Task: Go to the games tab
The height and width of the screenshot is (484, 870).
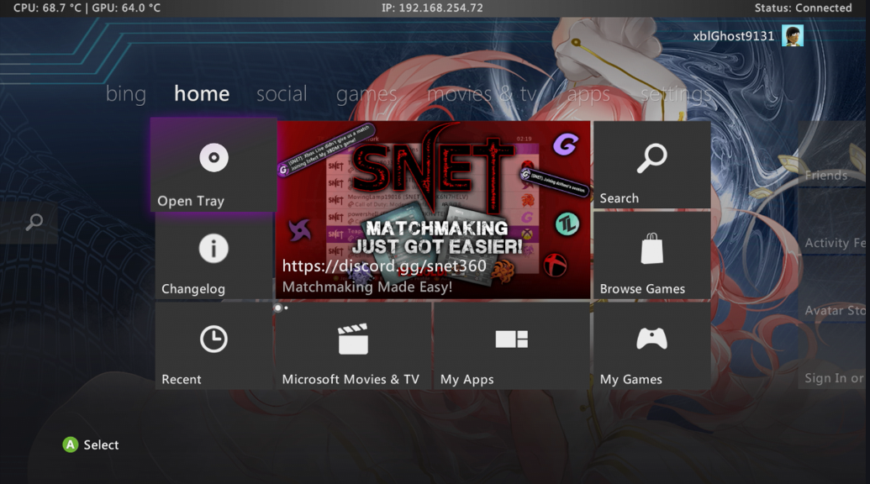Action: (366, 95)
